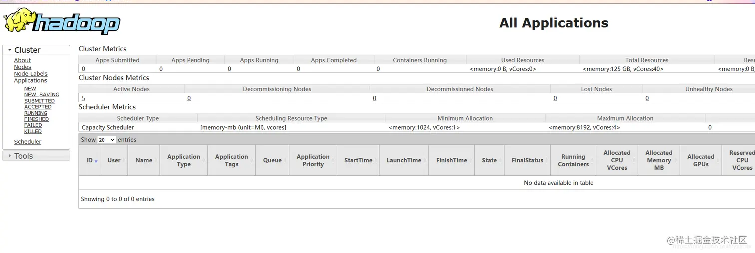
Task: Filter applications by FAILED state
Action: [33, 125]
